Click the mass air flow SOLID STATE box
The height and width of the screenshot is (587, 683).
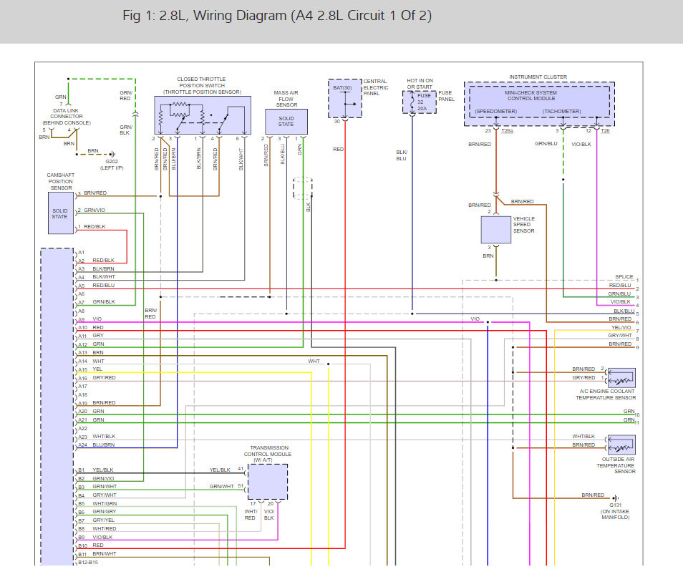[286, 122]
